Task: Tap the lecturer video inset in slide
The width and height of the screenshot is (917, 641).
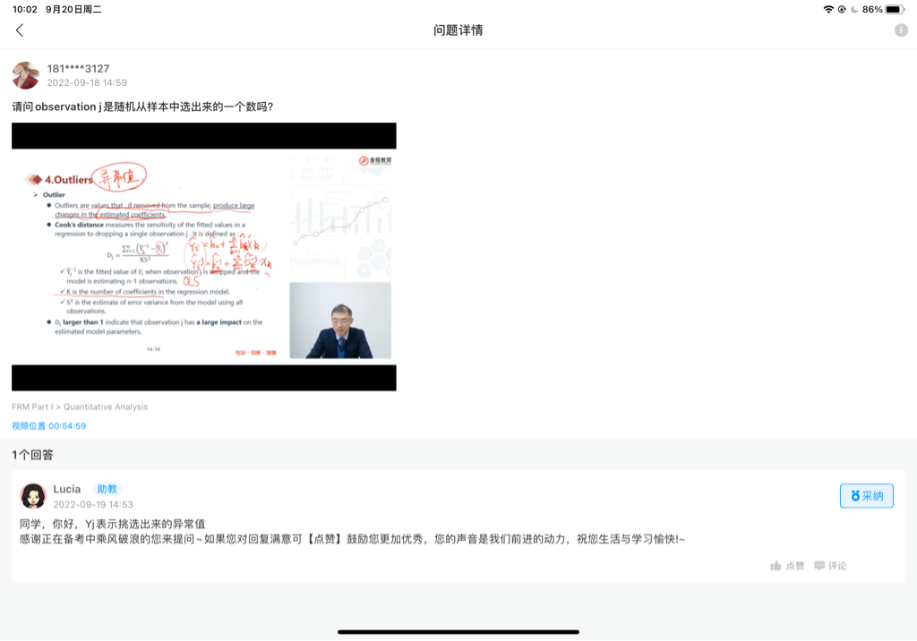Action: click(x=340, y=320)
